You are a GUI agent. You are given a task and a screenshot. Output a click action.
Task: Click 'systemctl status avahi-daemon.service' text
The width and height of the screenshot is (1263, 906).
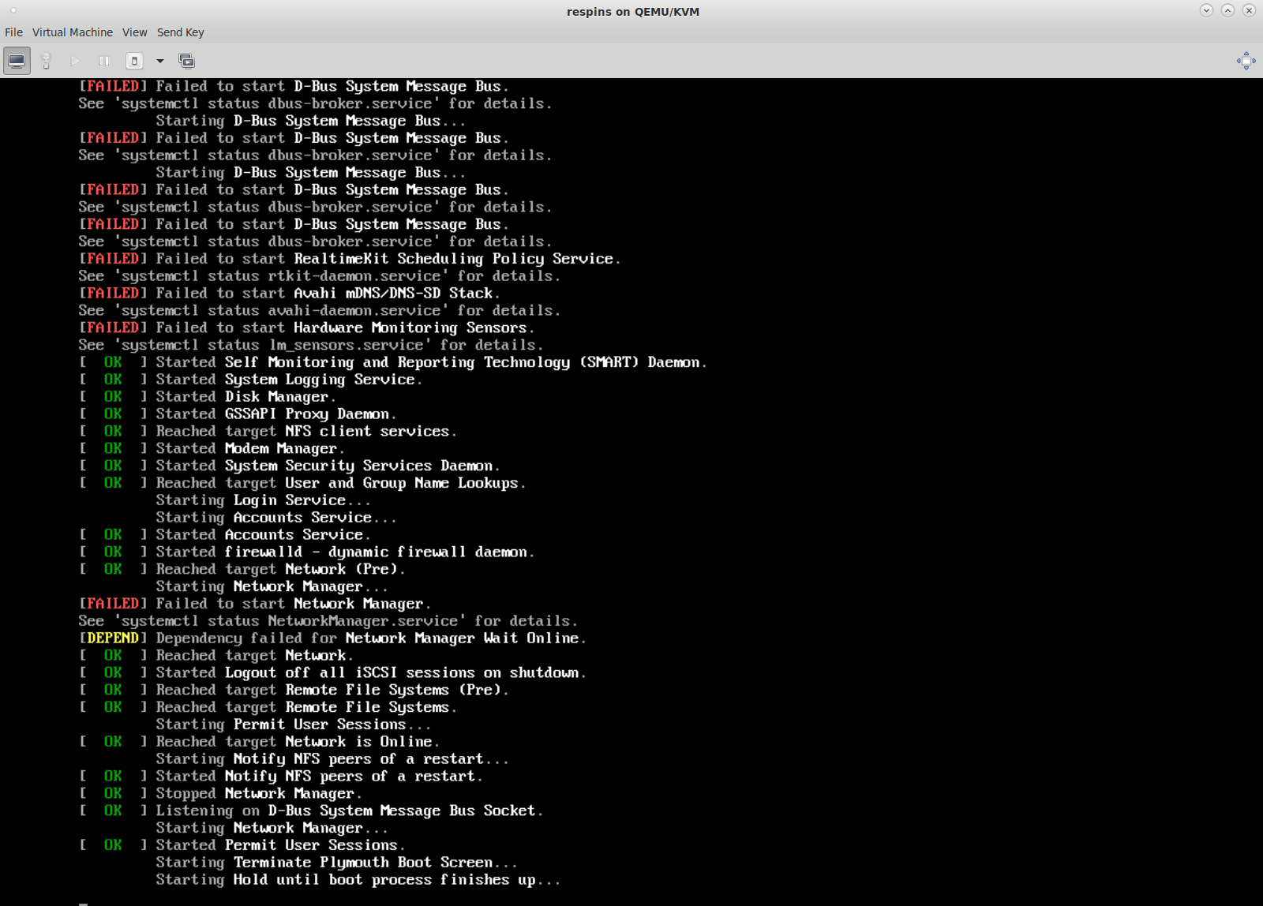tap(282, 311)
